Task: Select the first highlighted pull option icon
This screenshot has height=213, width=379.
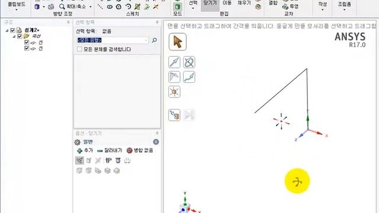Action: (79, 160)
